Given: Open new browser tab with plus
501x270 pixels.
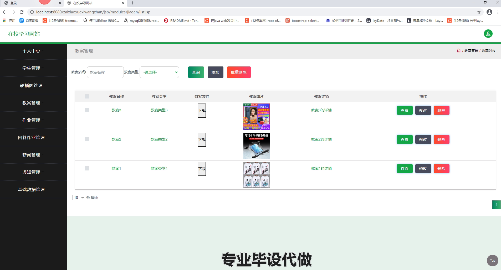Looking at the screenshot, I should (133, 3).
